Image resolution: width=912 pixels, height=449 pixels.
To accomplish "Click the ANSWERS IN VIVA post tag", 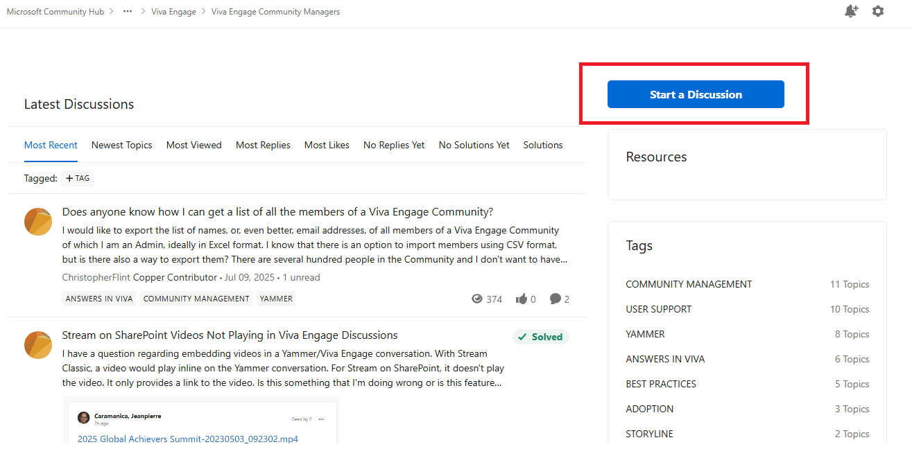I will point(99,299).
